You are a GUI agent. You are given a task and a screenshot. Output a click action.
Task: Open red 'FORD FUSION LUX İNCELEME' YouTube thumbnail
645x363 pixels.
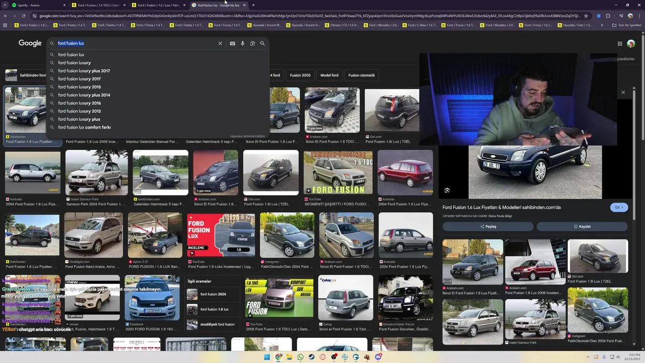221,235
